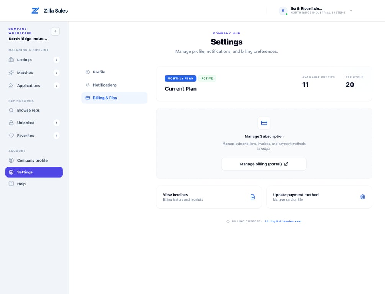385x294 pixels.
Task: Click the credit card icon above Manage Subscription
Action: [264, 123]
